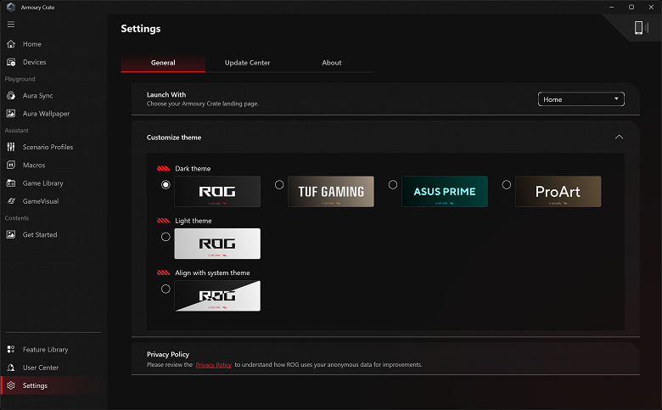Select the TUF Gaming theme radio button

[279, 184]
